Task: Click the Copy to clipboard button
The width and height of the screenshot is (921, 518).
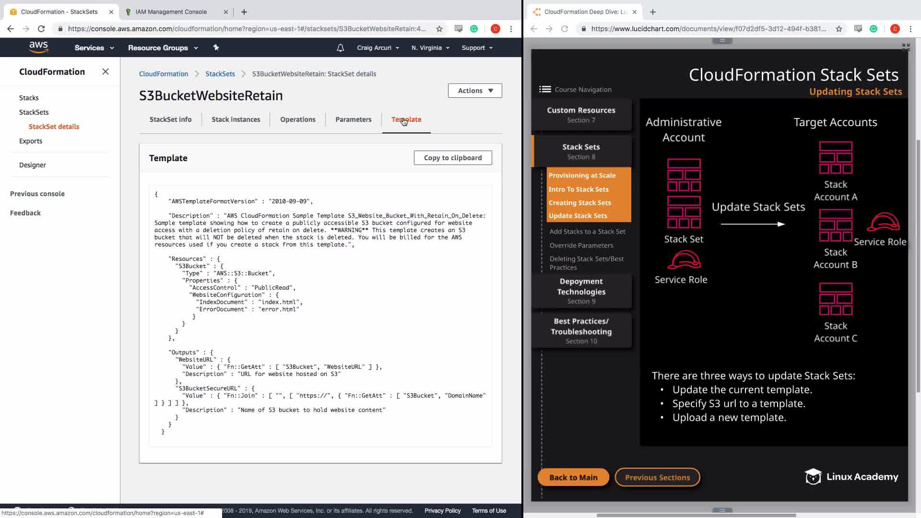Action: pyautogui.click(x=452, y=158)
